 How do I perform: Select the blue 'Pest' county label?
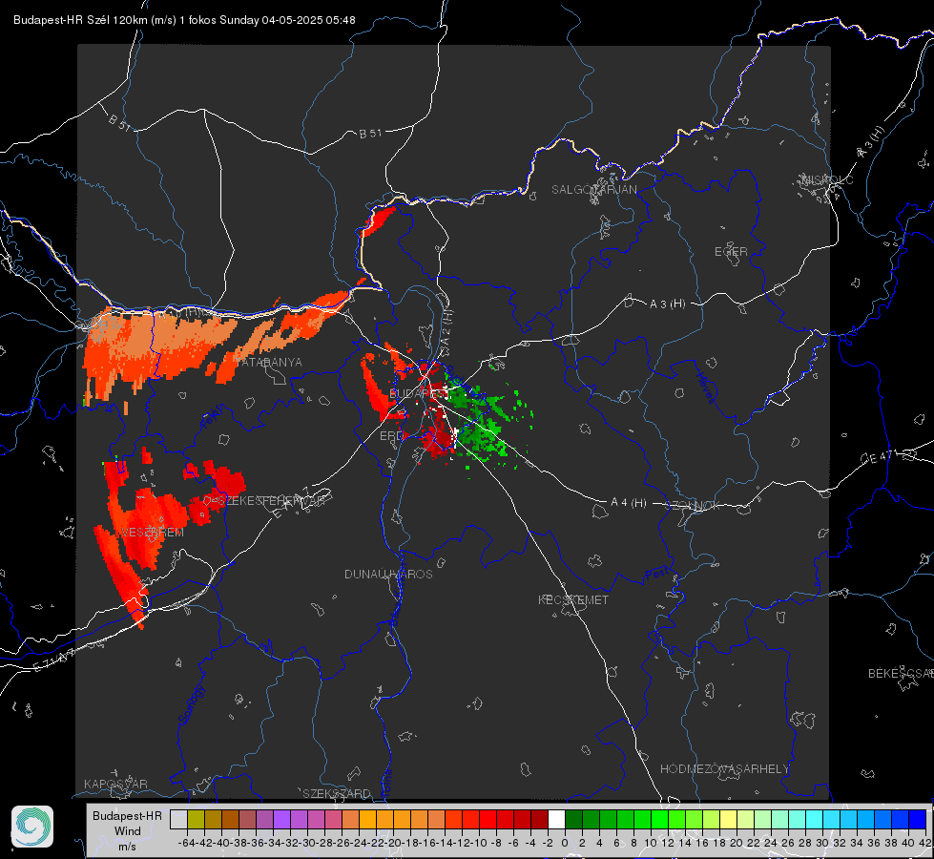click(x=656, y=575)
